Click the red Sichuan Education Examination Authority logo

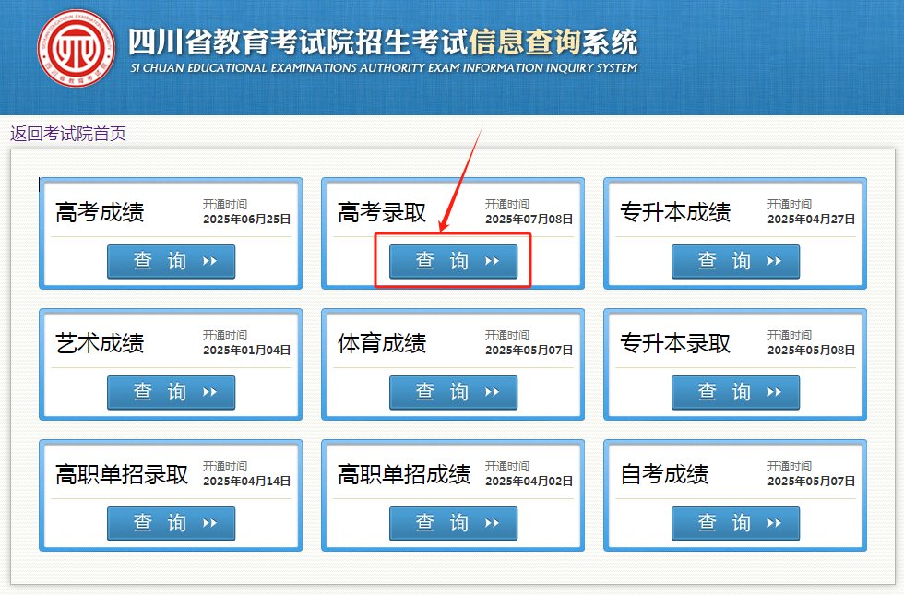[76, 48]
